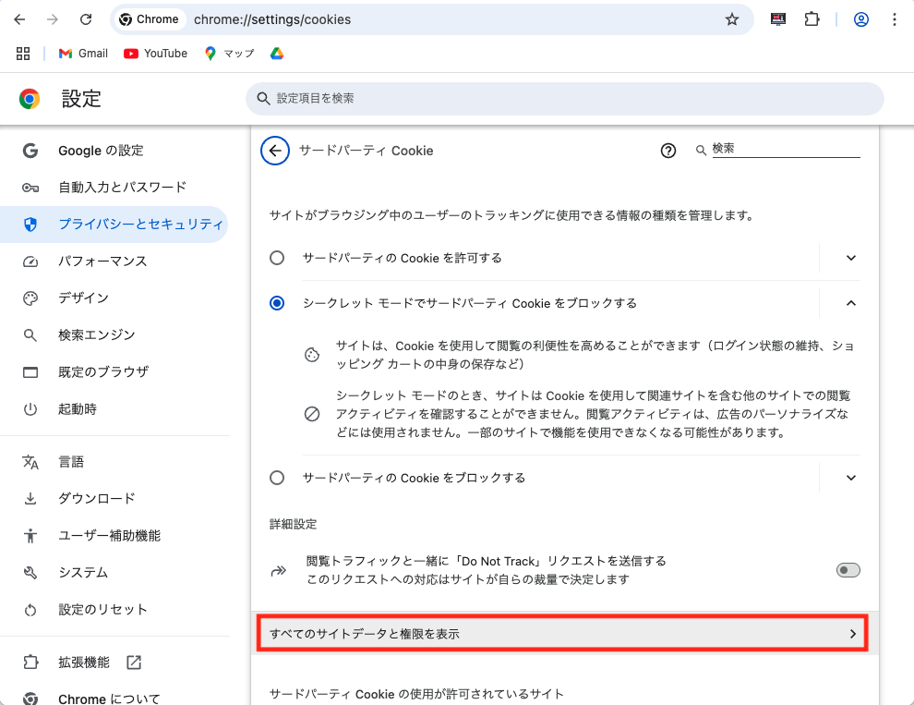The height and width of the screenshot is (705, 914).
Task: Open ダウンロード in sidebar
Action: coord(114,498)
